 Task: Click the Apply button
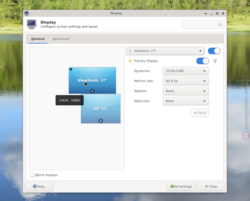pyautogui.click(x=200, y=113)
